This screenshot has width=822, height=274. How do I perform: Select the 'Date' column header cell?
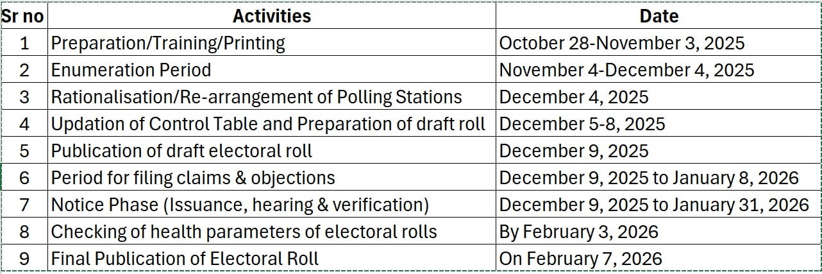[658, 16]
